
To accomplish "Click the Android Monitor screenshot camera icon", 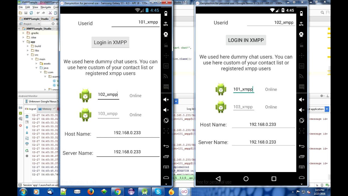I will pos(20,108).
